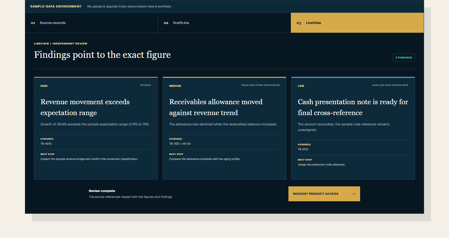Click the 3 Findings badge
The image size is (449, 238).
click(x=404, y=58)
